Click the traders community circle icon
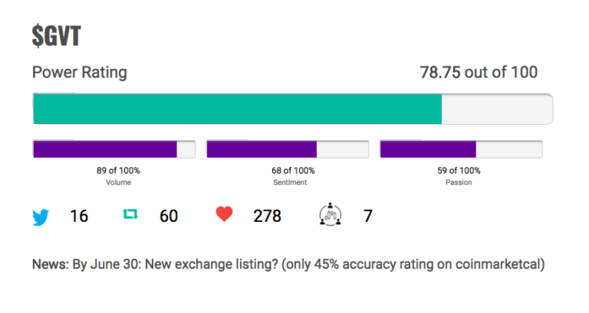Screen dimensions: 589x313 point(331,214)
